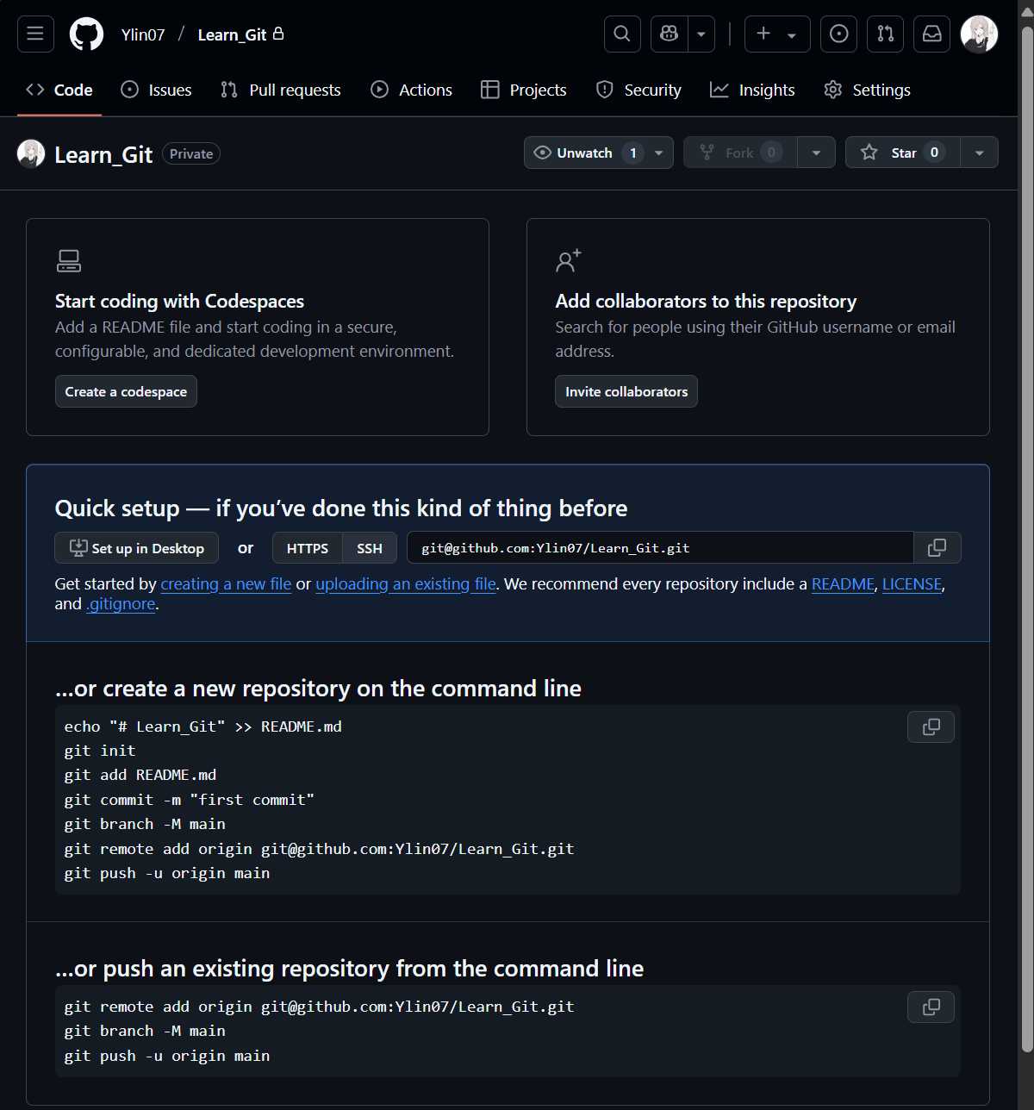Open the hamburger navigation menu
This screenshot has width=1034, height=1110.
35,34
